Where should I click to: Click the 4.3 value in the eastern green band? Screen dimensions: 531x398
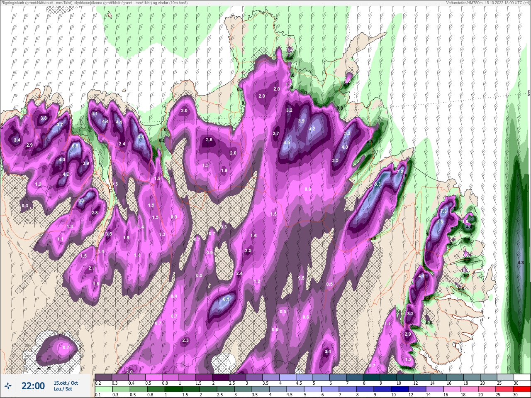tap(521, 263)
